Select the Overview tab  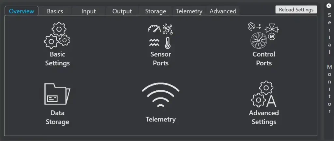(22, 11)
